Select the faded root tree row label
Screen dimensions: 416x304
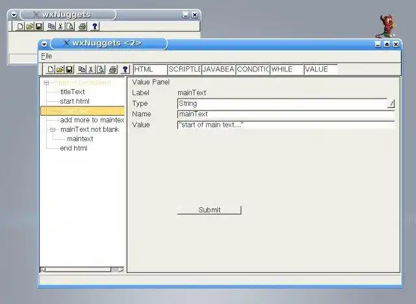coord(83,83)
